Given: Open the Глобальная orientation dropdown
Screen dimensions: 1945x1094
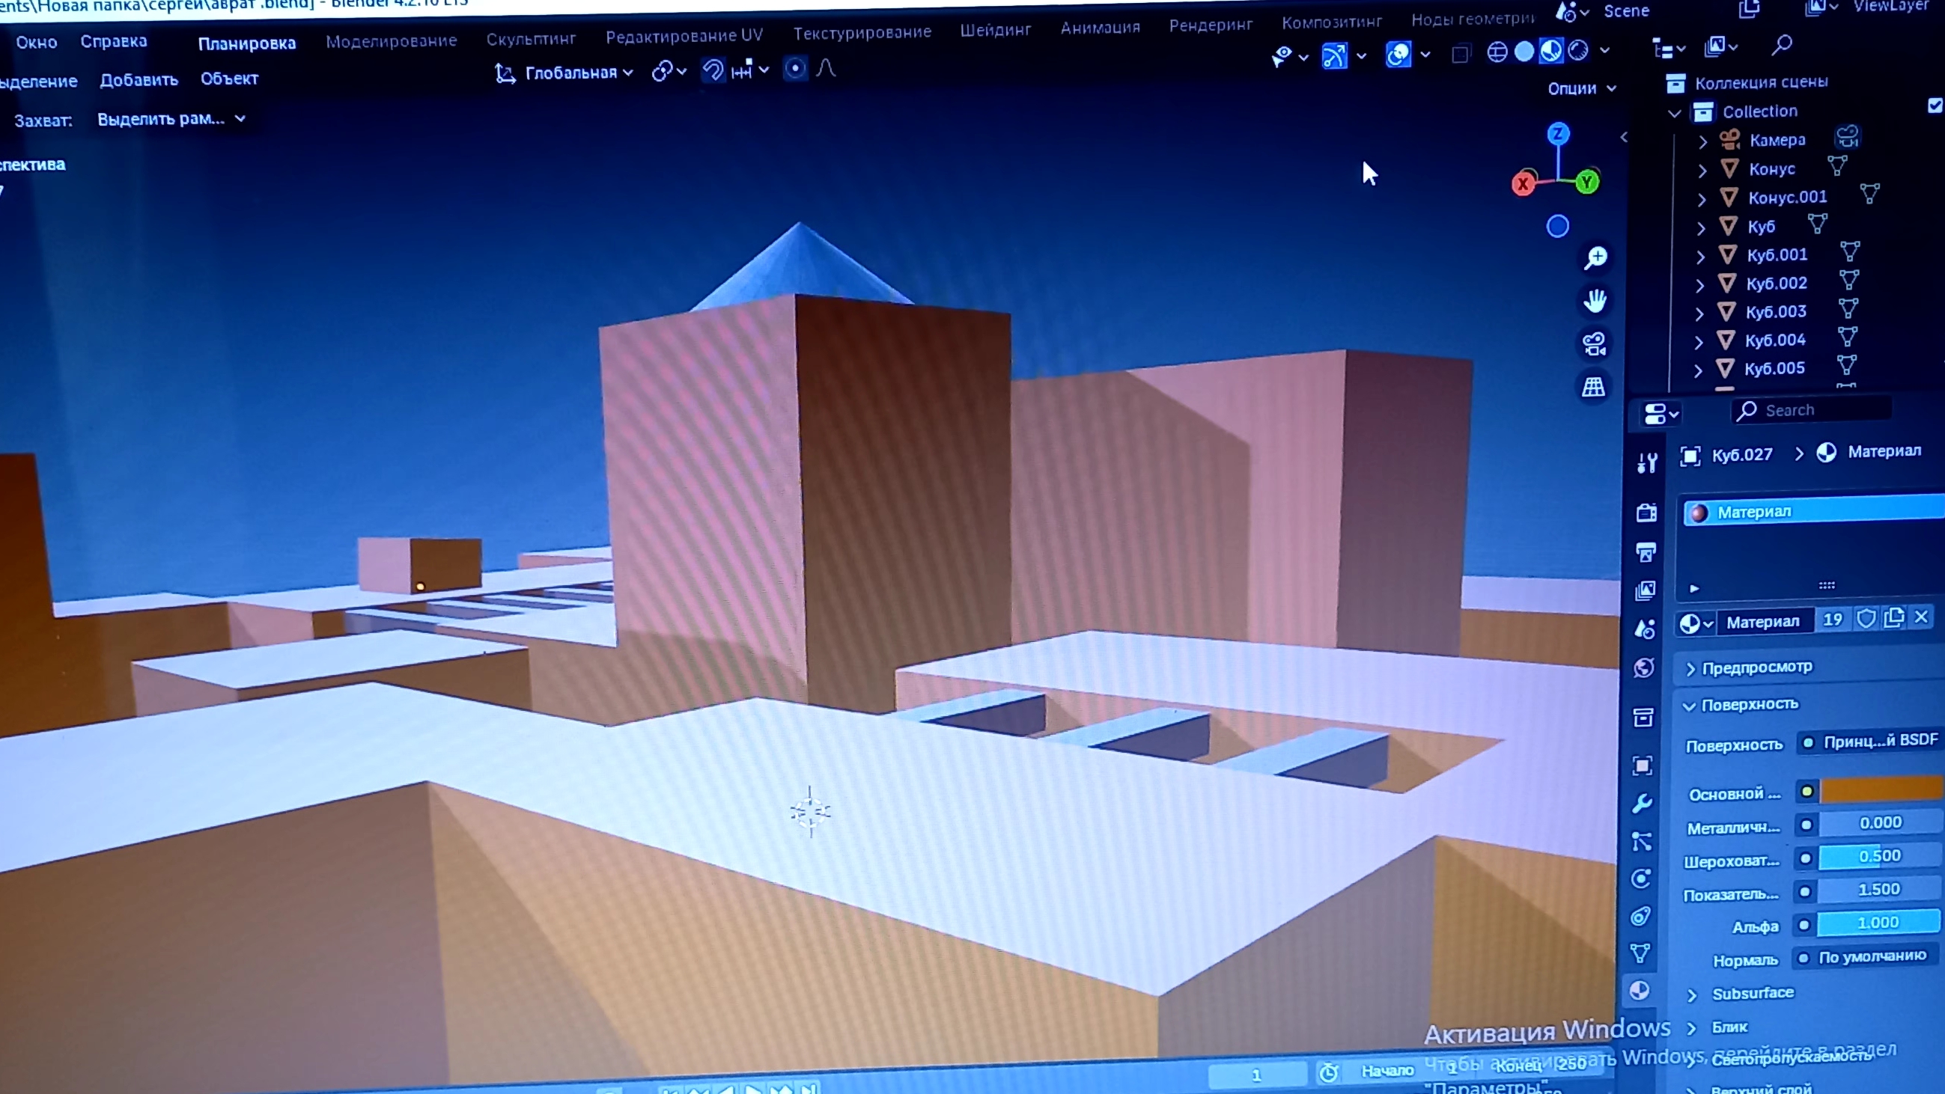Looking at the screenshot, I should click(570, 73).
